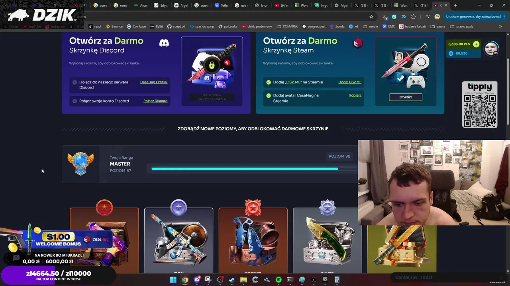Bookmark this page with the star icon
Viewport: 510px width, 286px height.
coord(371,17)
